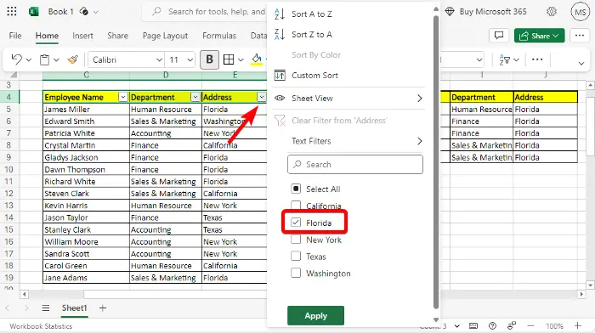Uncheck the Florida filter checkbox
This screenshot has height=333, width=595.
tap(296, 223)
